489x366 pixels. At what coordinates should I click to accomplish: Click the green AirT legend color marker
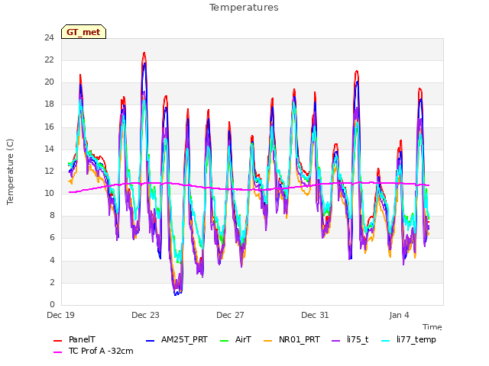tap(224, 341)
